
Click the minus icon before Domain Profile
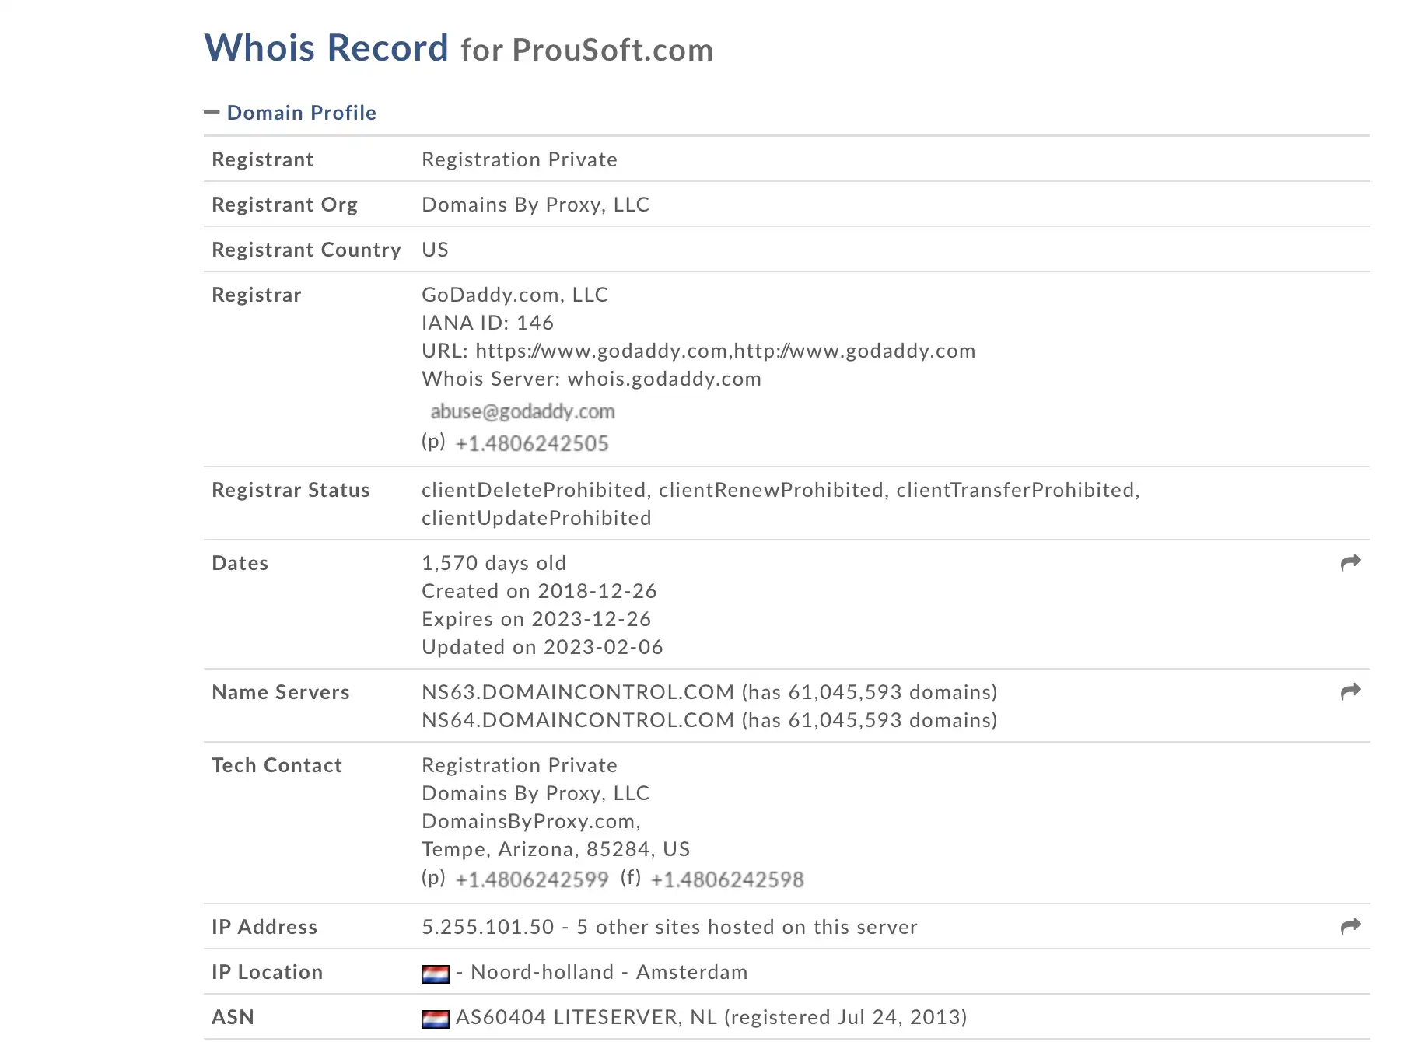(x=212, y=112)
